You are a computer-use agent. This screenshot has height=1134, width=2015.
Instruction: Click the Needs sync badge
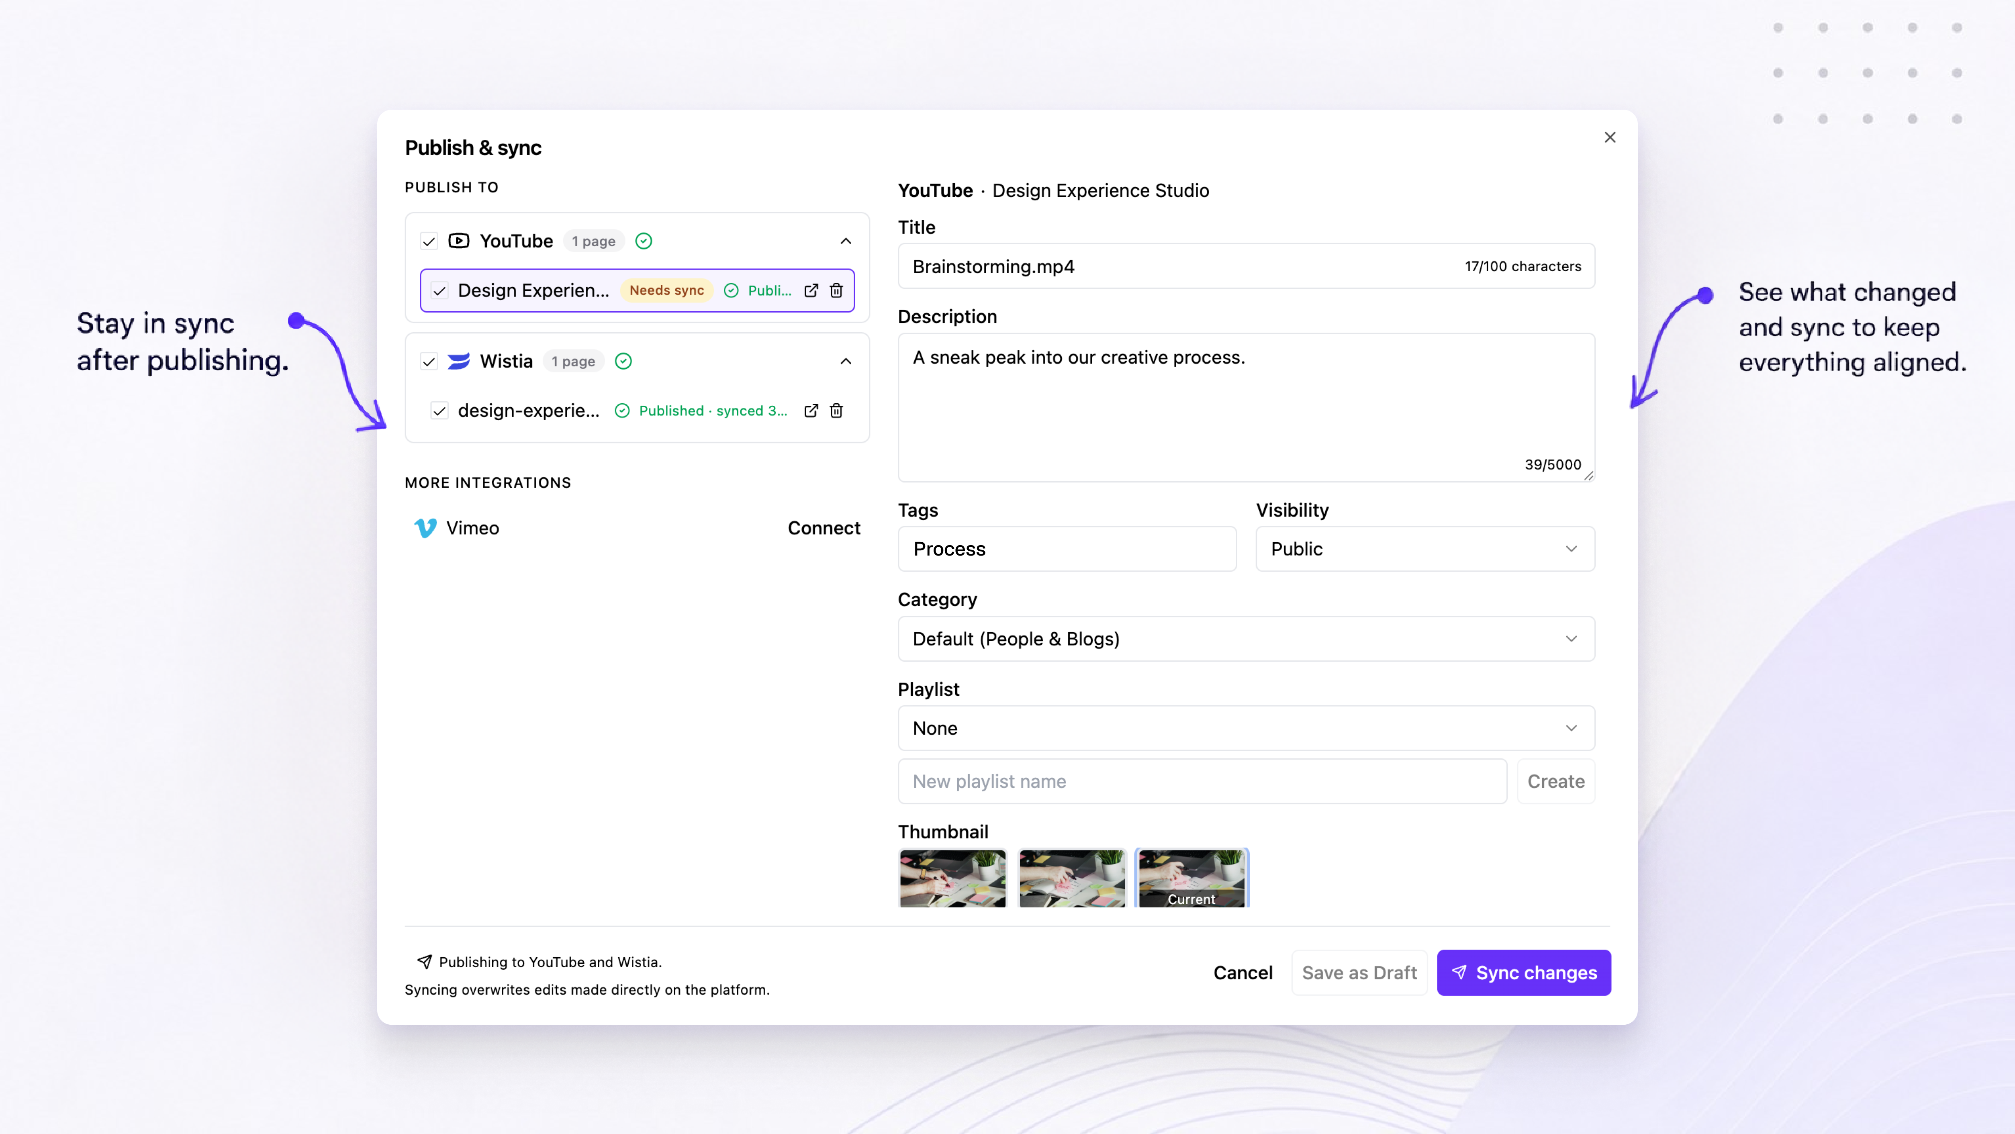[666, 290]
